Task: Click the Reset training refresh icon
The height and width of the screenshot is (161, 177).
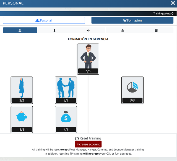Action: pyautogui.click(x=77, y=138)
